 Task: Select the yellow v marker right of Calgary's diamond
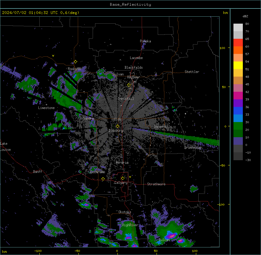130,177
